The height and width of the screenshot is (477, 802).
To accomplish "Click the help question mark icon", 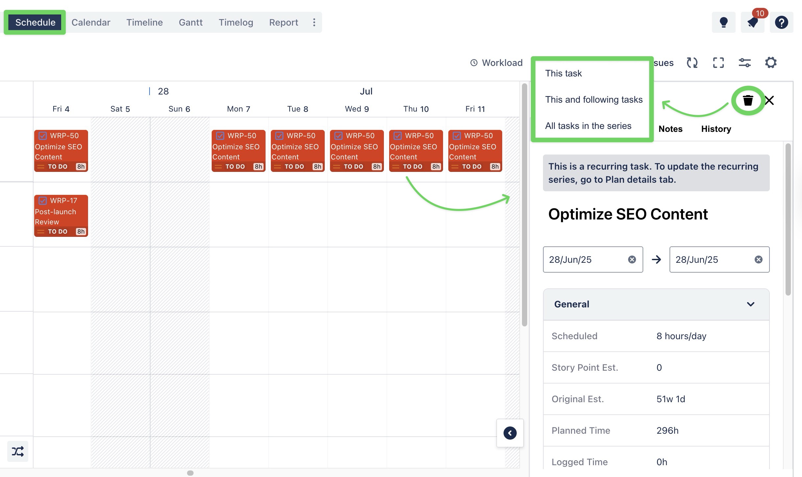I will tap(781, 22).
